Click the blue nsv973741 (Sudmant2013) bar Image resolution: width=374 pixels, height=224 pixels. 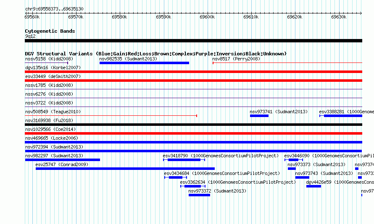point(259,116)
